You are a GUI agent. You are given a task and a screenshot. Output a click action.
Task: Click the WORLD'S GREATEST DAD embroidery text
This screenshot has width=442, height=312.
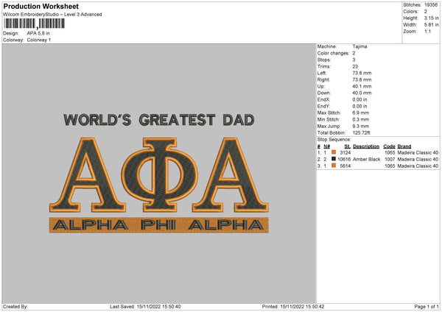158,120
